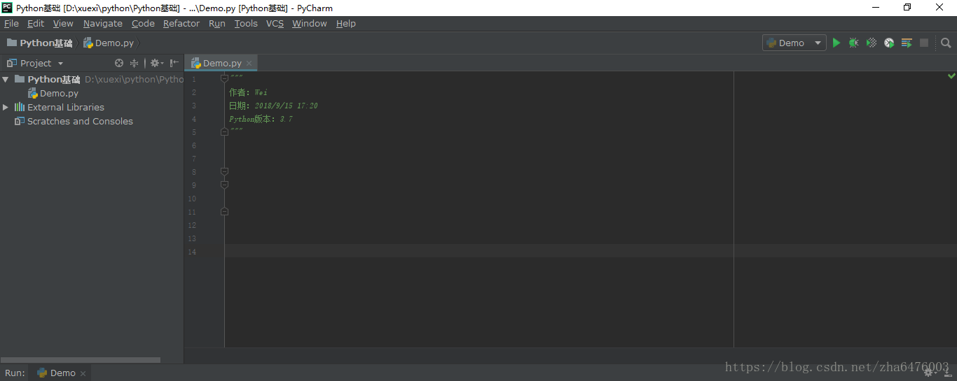Select External Libraries tree item

coord(66,107)
